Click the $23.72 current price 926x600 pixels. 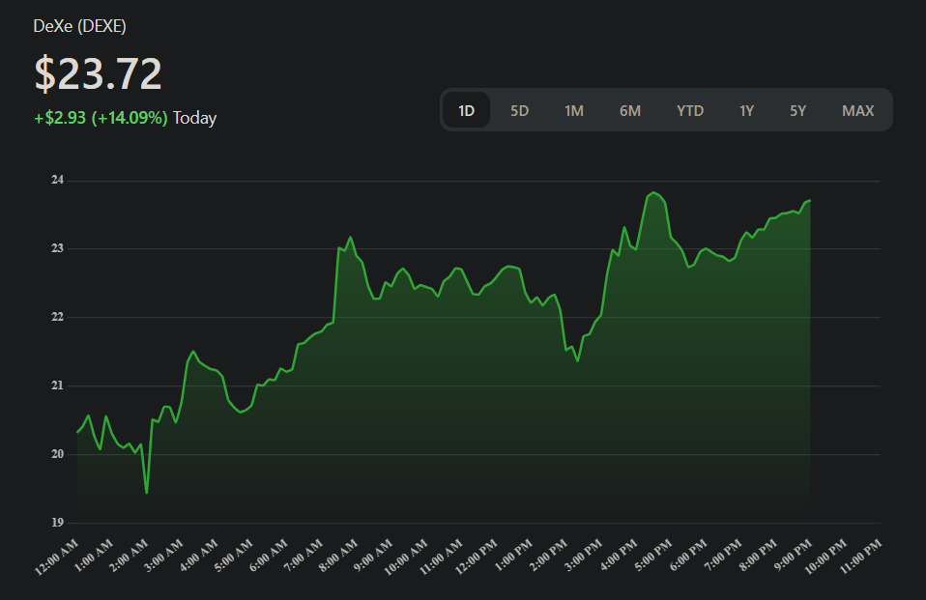click(x=98, y=74)
